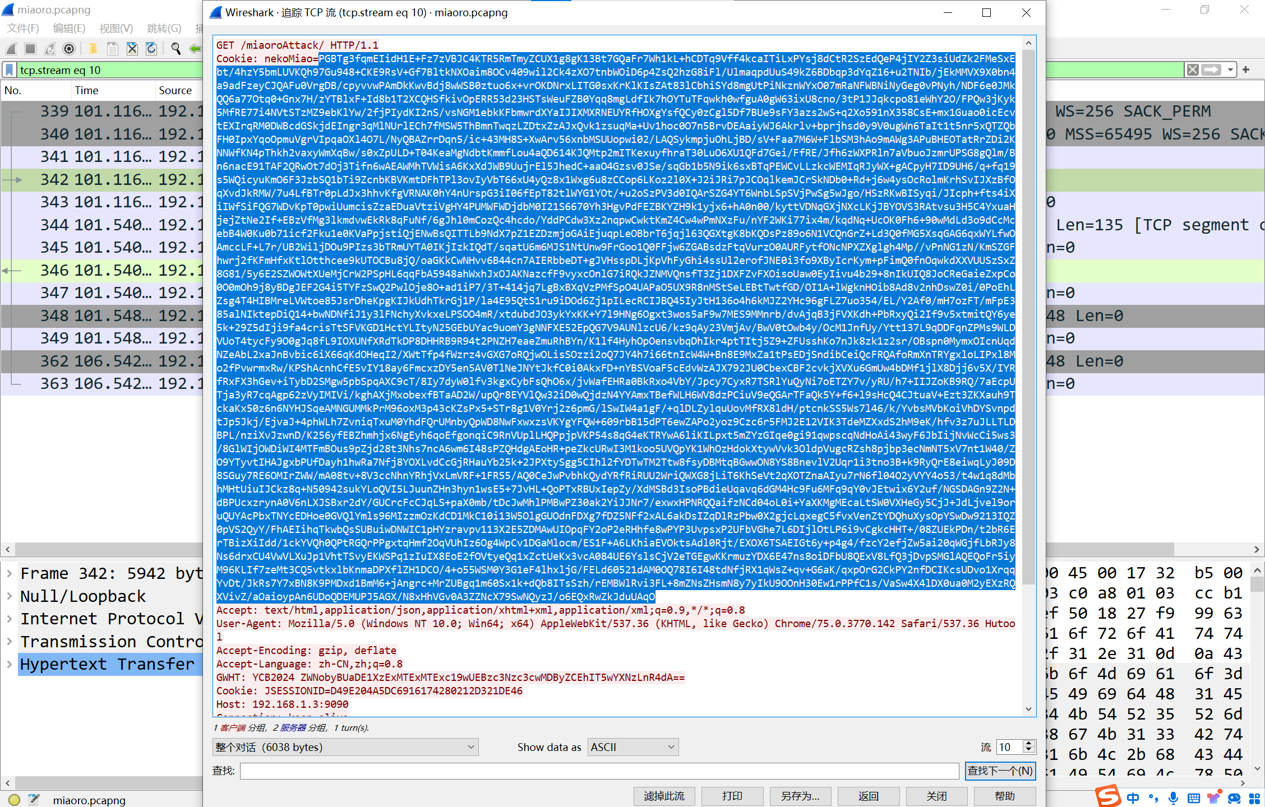Open capture options gear icon
The width and height of the screenshot is (1265, 807).
click(x=69, y=49)
